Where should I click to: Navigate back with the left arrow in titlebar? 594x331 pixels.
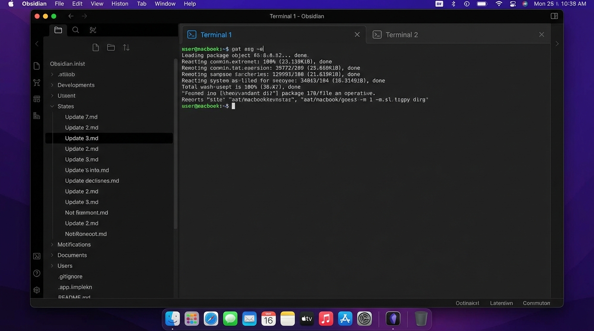pyautogui.click(x=71, y=16)
